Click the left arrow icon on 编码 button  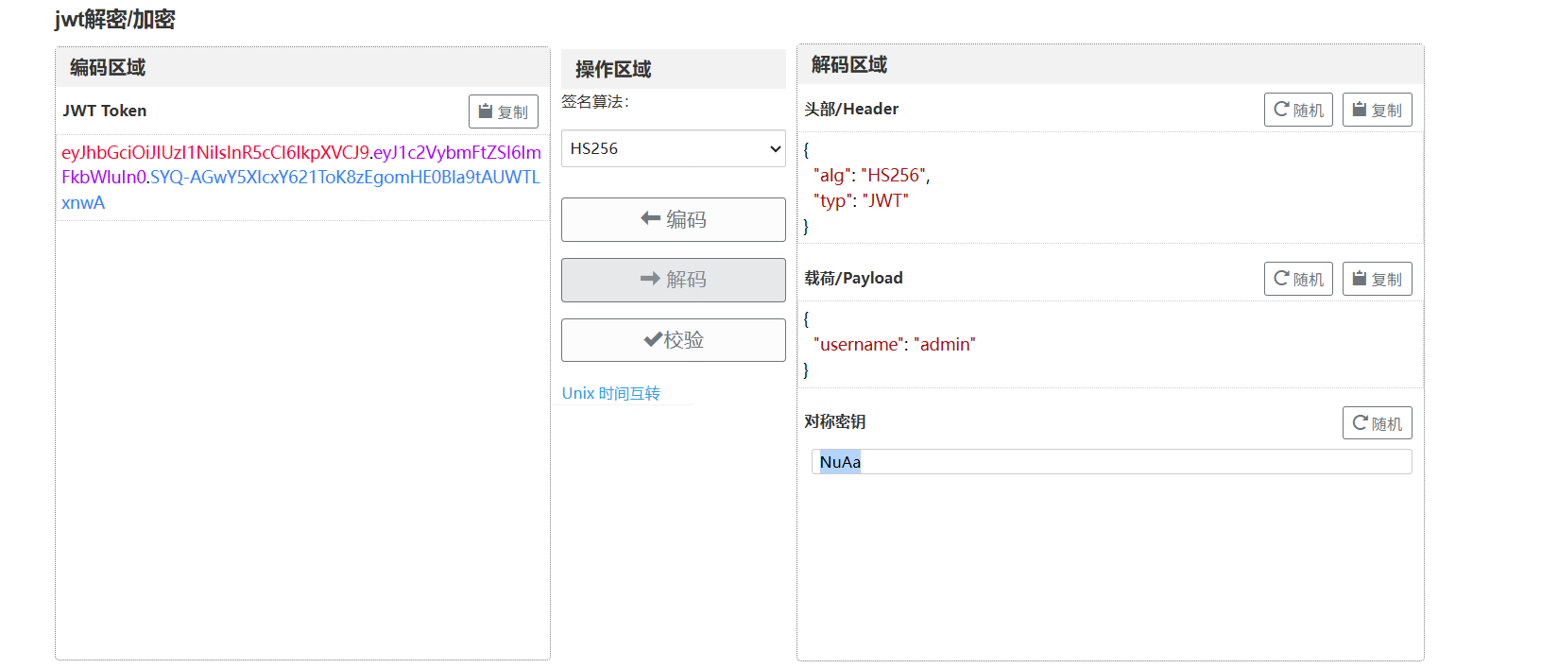pyautogui.click(x=650, y=219)
